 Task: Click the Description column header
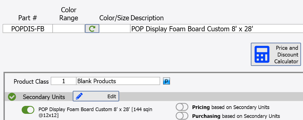tap(147, 18)
